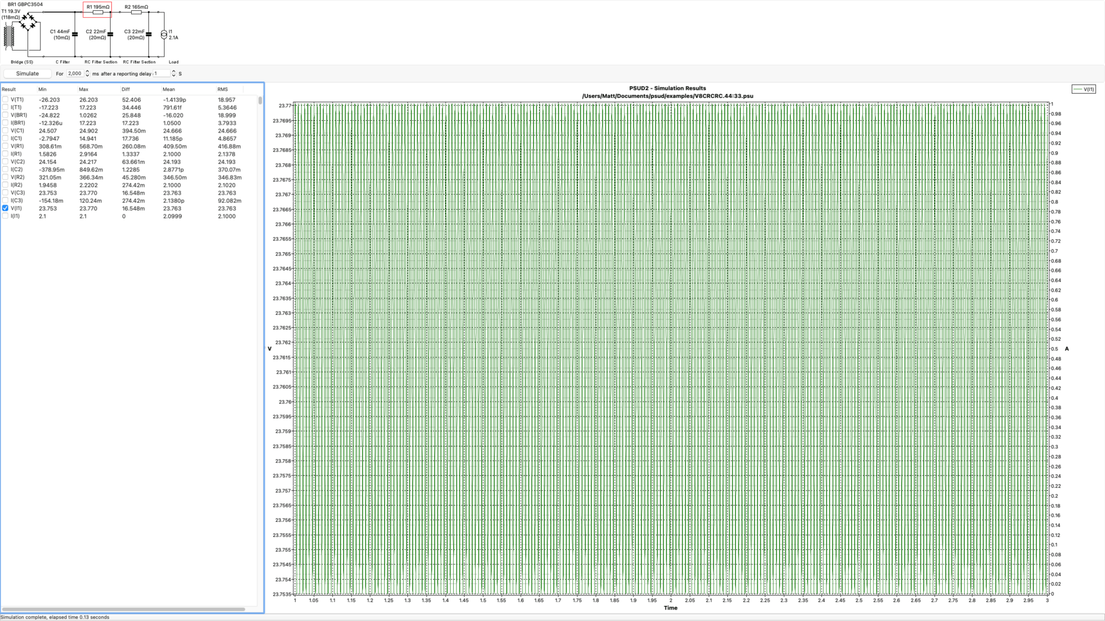This screenshot has width=1105, height=621.
Task: Select the T1 transformer symbol in schematic
Action: click(9, 37)
